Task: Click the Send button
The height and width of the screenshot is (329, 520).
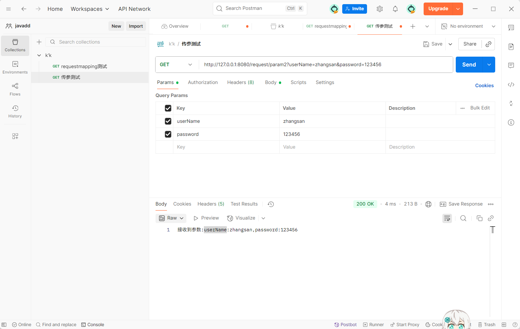Action: click(x=469, y=65)
